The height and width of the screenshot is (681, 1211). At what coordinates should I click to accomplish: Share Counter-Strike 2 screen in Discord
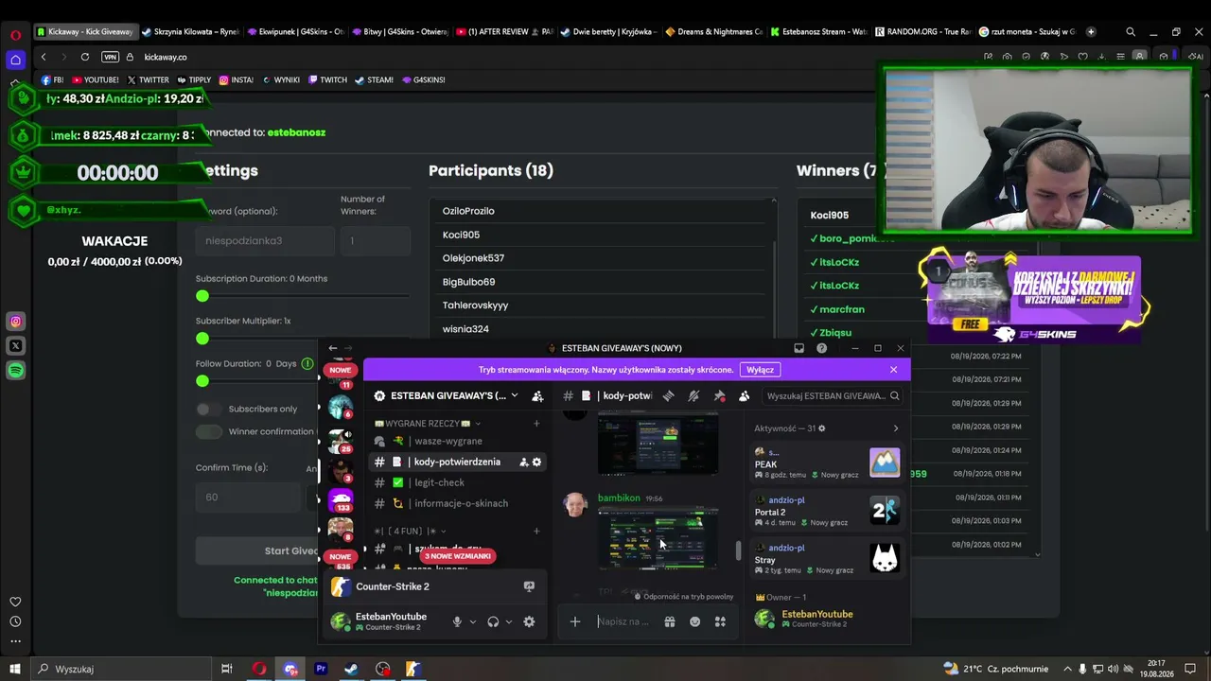(x=529, y=586)
